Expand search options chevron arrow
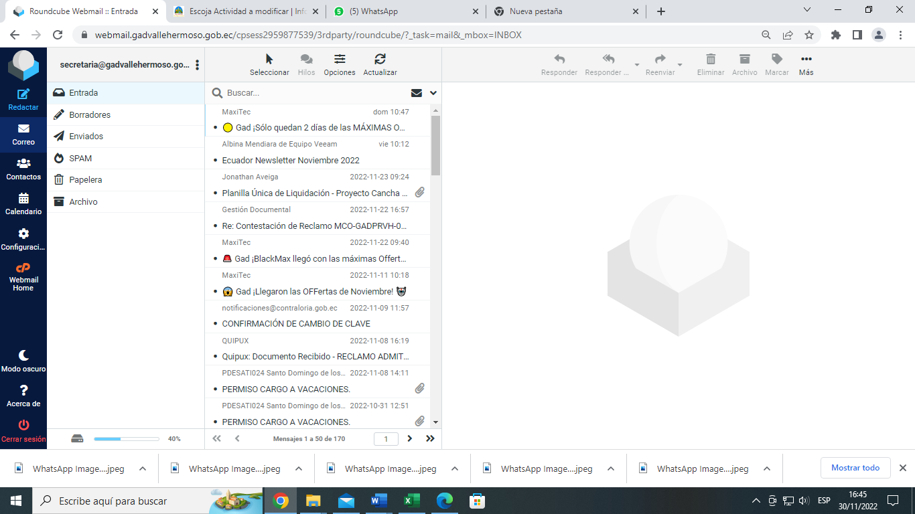This screenshot has width=915, height=514. click(x=433, y=93)
